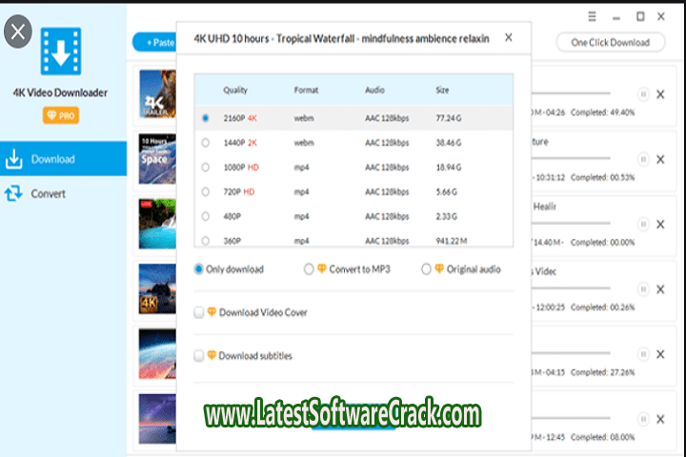Tick the Download subtitles checkbox
The image size is (686, 457).
coord(199,356)
